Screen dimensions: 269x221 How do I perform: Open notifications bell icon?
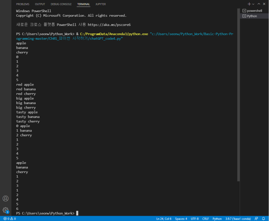[263, 219]
